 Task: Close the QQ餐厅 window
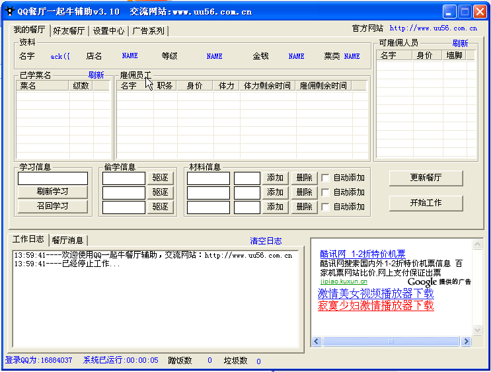coord(480,12)
